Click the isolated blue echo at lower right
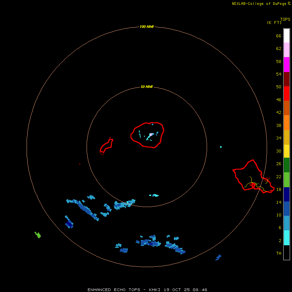292x292 pixels. coord(218,258)
